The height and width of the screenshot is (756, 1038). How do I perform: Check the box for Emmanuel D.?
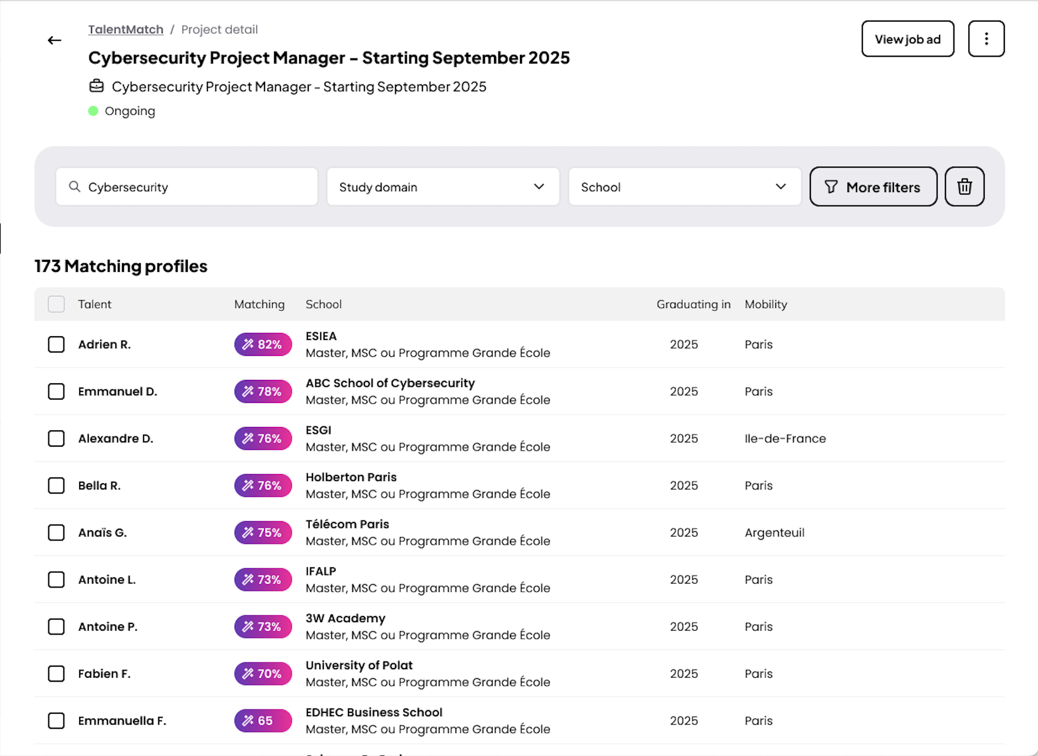point(56,391)
